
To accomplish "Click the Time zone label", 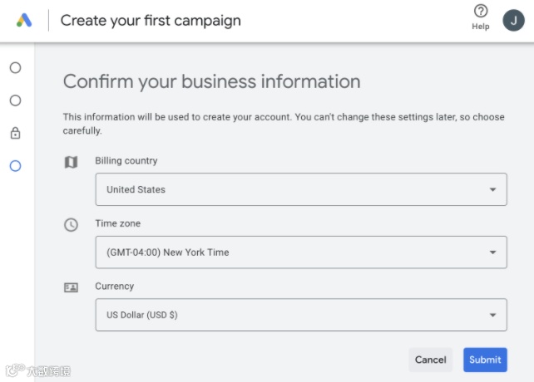I will 118,224.
